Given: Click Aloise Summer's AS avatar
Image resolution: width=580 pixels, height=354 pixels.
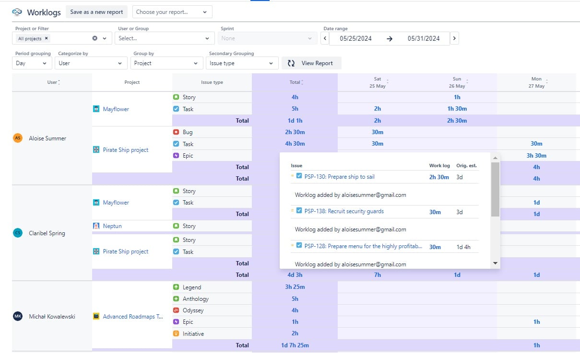Looking at the screenshot, I should pyautogui.click(x=18, y=138).
